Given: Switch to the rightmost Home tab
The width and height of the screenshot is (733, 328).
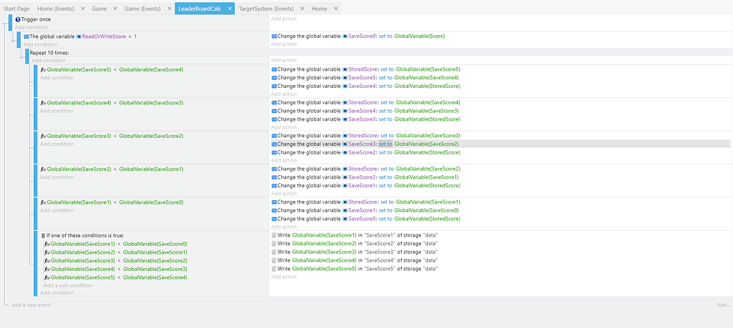Looking at the screenshot, I should click(319, 9).
